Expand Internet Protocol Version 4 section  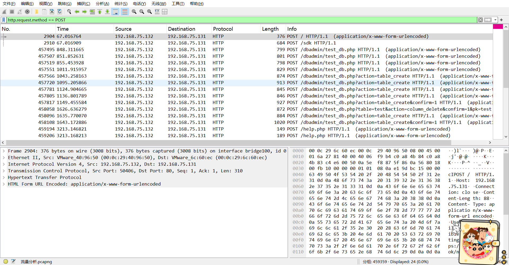[x=4, y=164]
